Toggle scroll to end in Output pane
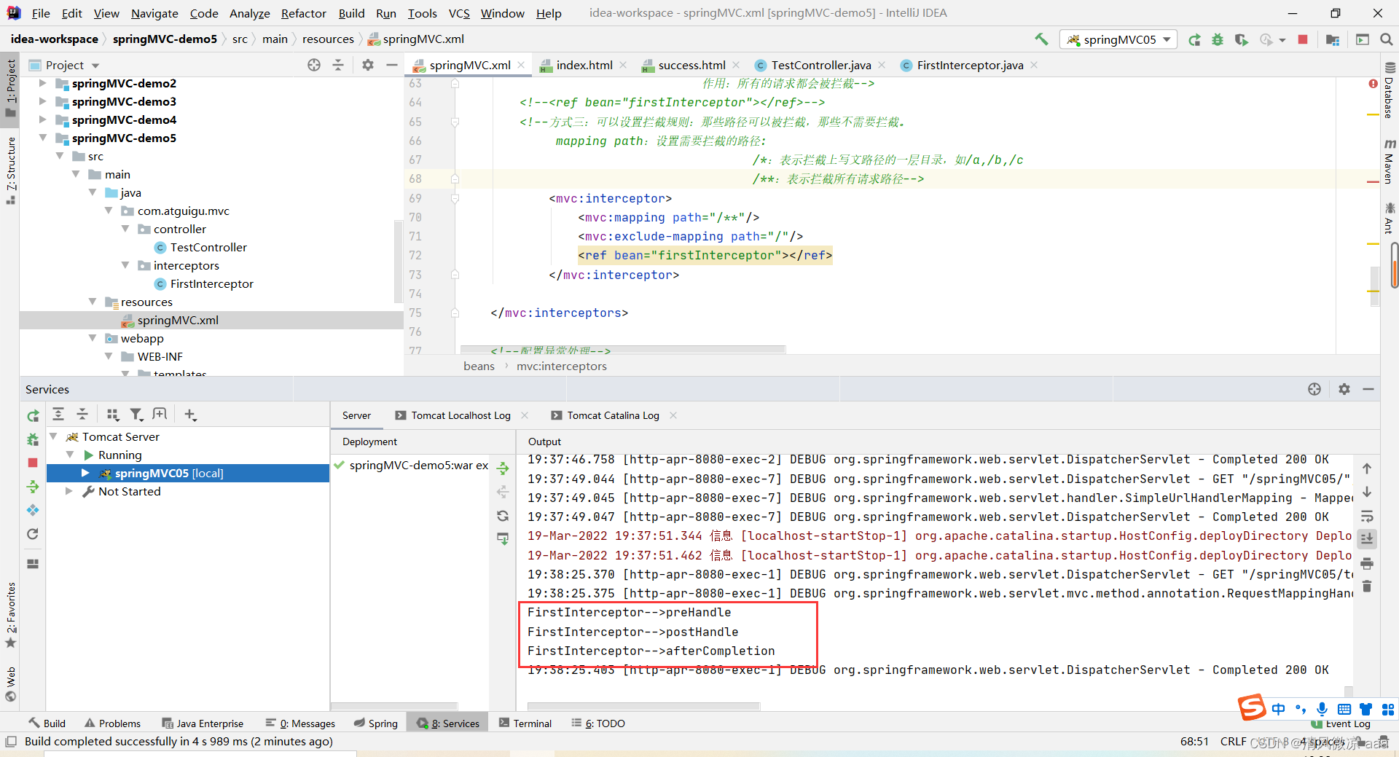This screenshot has width=1399, height=757. coord(1367,539)
